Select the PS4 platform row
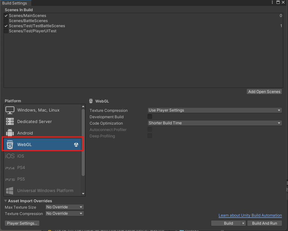The width and height of the screenshot is (288, 231). pos(43,167)
